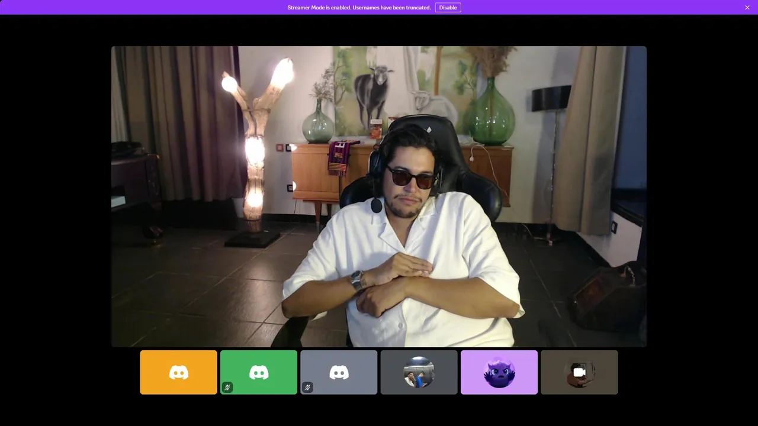Select the gray Discord avatar tile
The width and height of the screenshot is (758, 426).
339,372
